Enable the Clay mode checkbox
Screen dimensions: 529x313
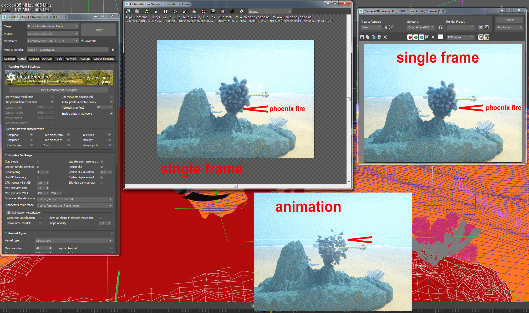click(38, 161)
